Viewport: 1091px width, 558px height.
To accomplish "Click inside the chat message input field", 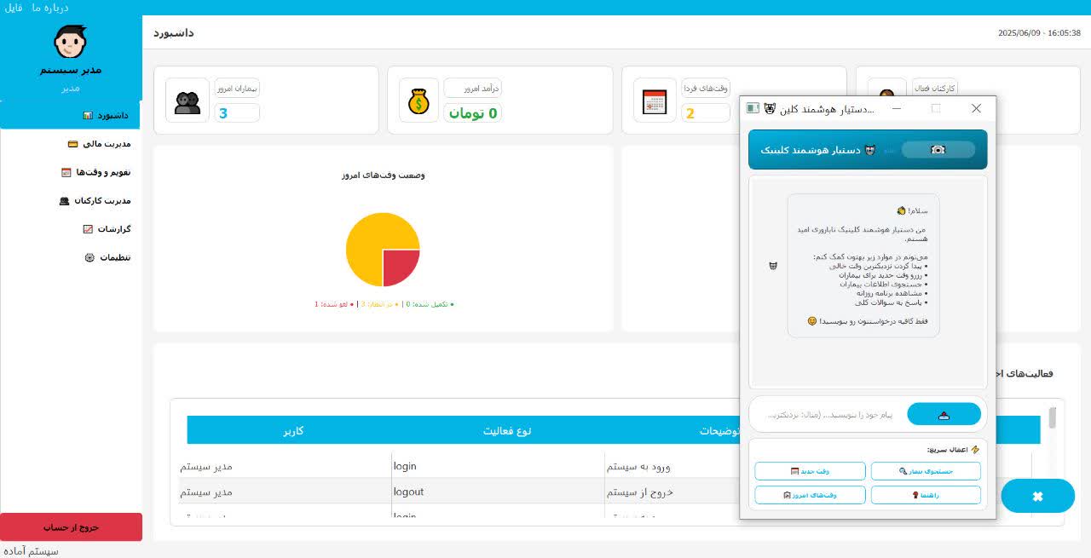I will click(827, 414).
